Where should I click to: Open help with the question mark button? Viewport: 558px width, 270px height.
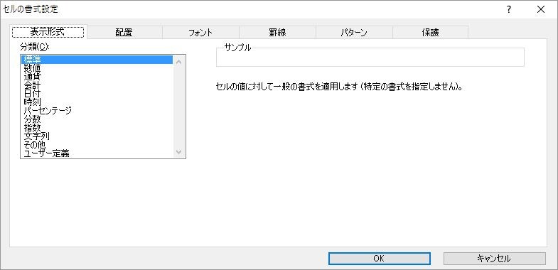click(x=509, y=10)
